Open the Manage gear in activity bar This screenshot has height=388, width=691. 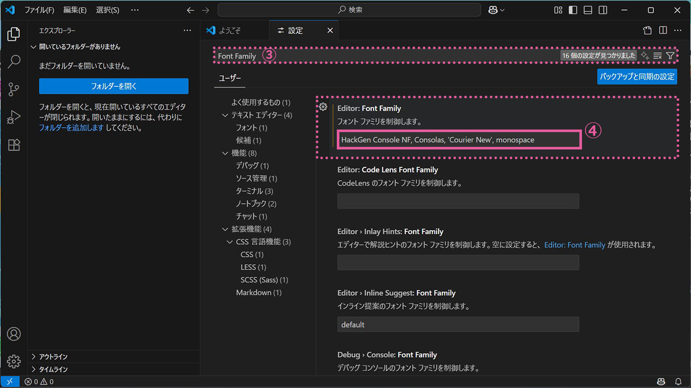tap(14, 361)
